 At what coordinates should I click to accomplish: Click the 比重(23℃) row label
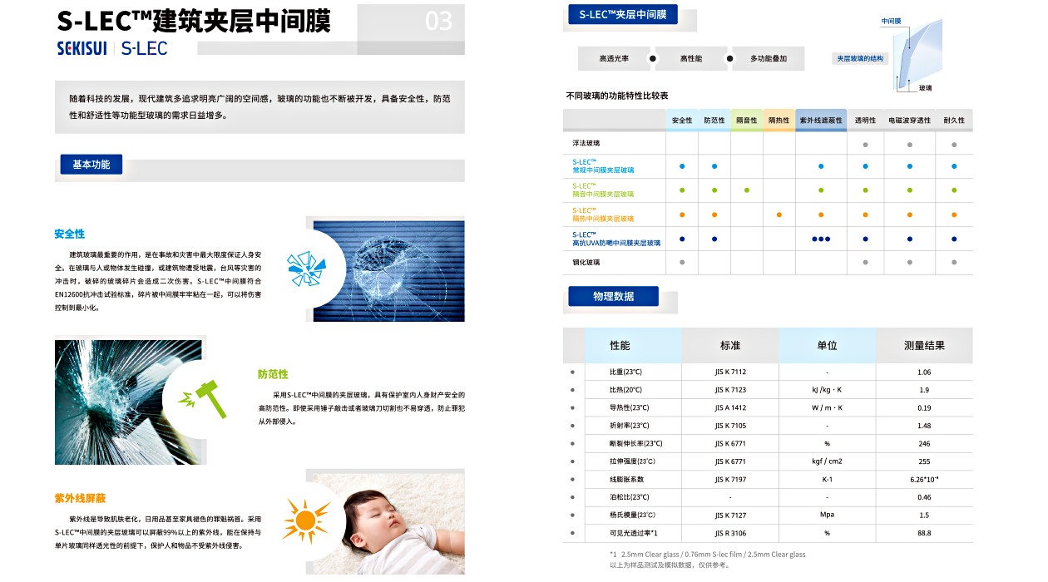626,372
